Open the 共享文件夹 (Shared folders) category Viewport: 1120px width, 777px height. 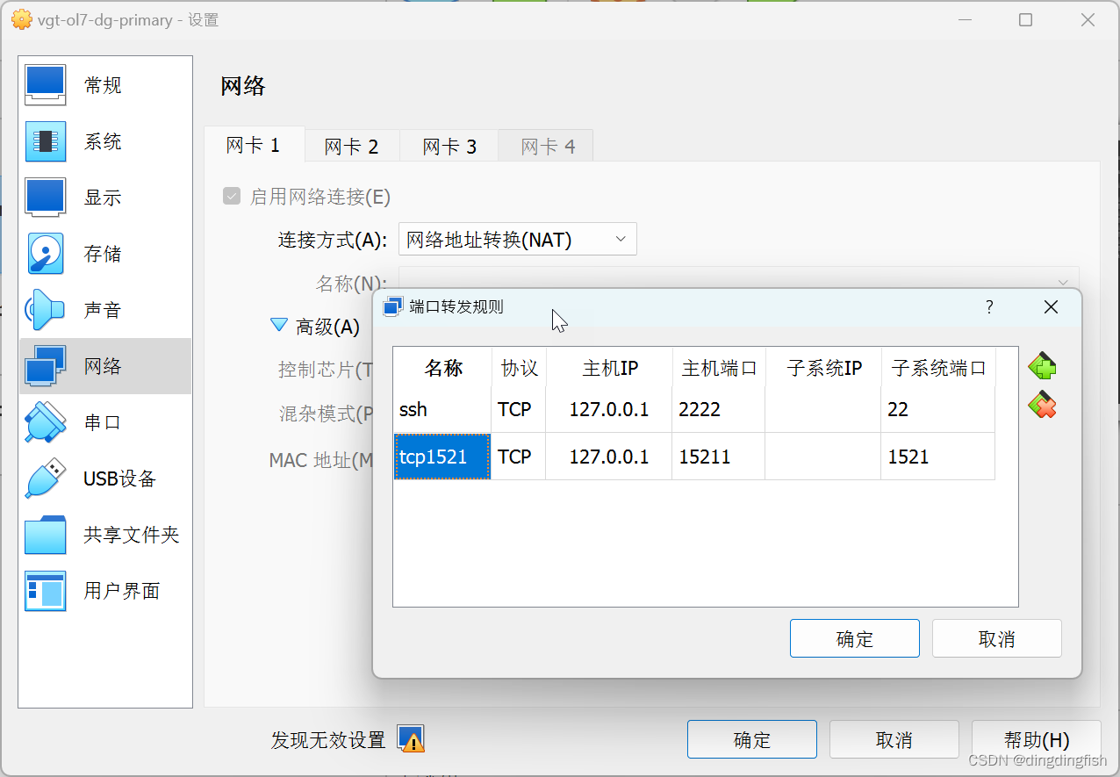105,535
